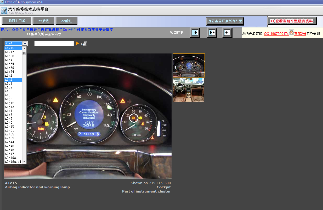Open the 菜单关键字搜索演示 link
Viewport: 323px width, 210px height.
(x=44, y=34)
